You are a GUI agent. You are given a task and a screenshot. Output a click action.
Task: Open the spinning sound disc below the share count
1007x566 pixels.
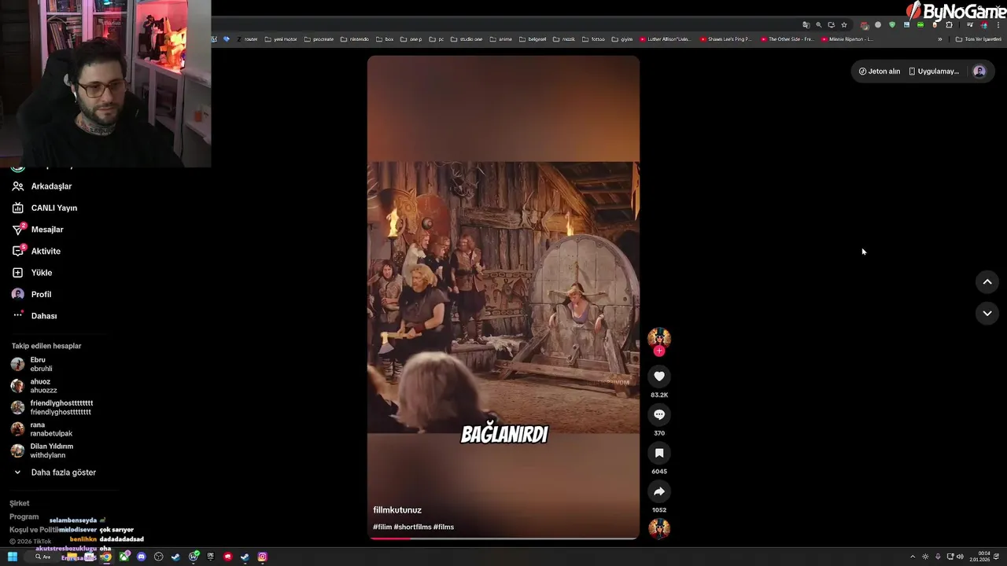[659, 528]
